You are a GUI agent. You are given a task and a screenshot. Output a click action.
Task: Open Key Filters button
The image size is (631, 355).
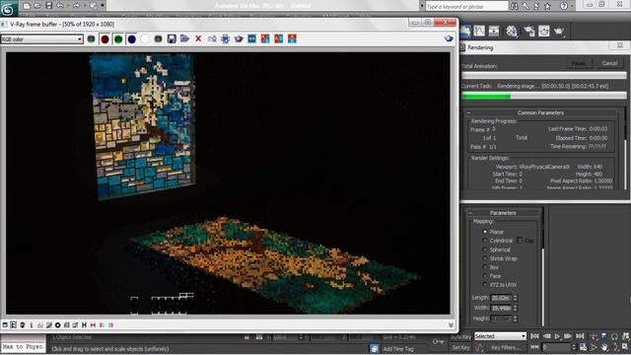(506, 347)
